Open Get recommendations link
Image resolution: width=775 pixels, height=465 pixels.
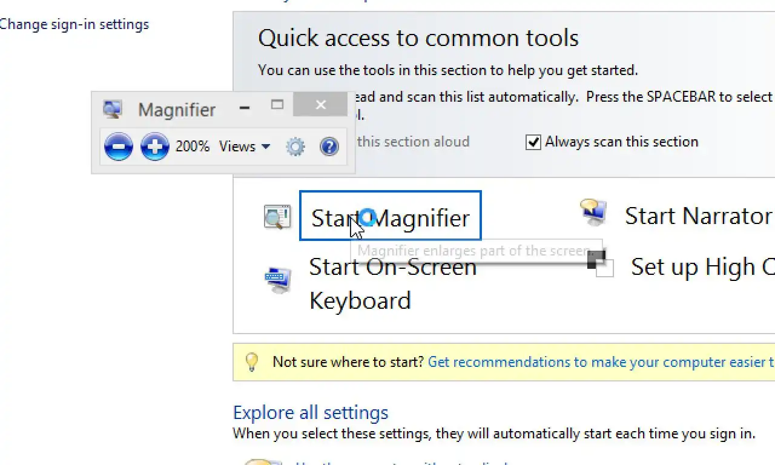point(601,362)
